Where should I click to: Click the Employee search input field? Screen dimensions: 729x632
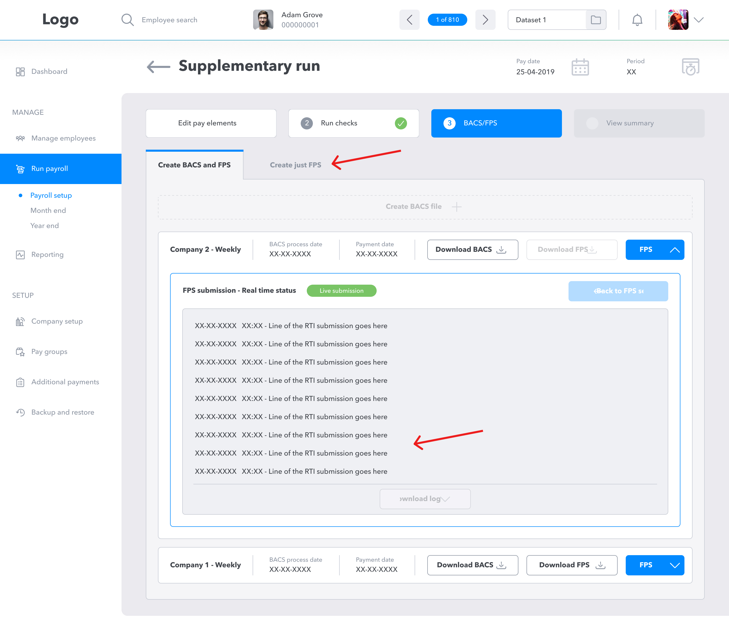coord(170,20)
